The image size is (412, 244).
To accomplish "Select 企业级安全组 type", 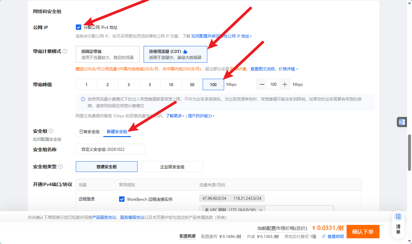I will tap(172, 167).
